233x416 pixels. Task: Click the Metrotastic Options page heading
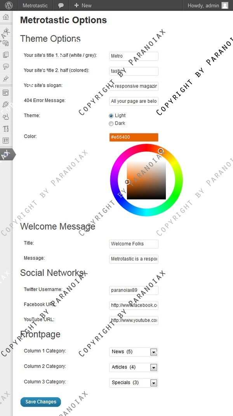pyautogui.click(x=64, y=20)
